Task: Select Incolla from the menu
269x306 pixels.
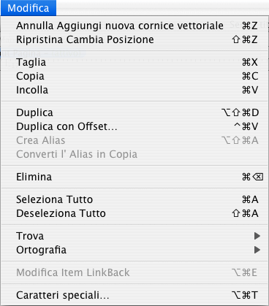Action: (x=134, y=90)
